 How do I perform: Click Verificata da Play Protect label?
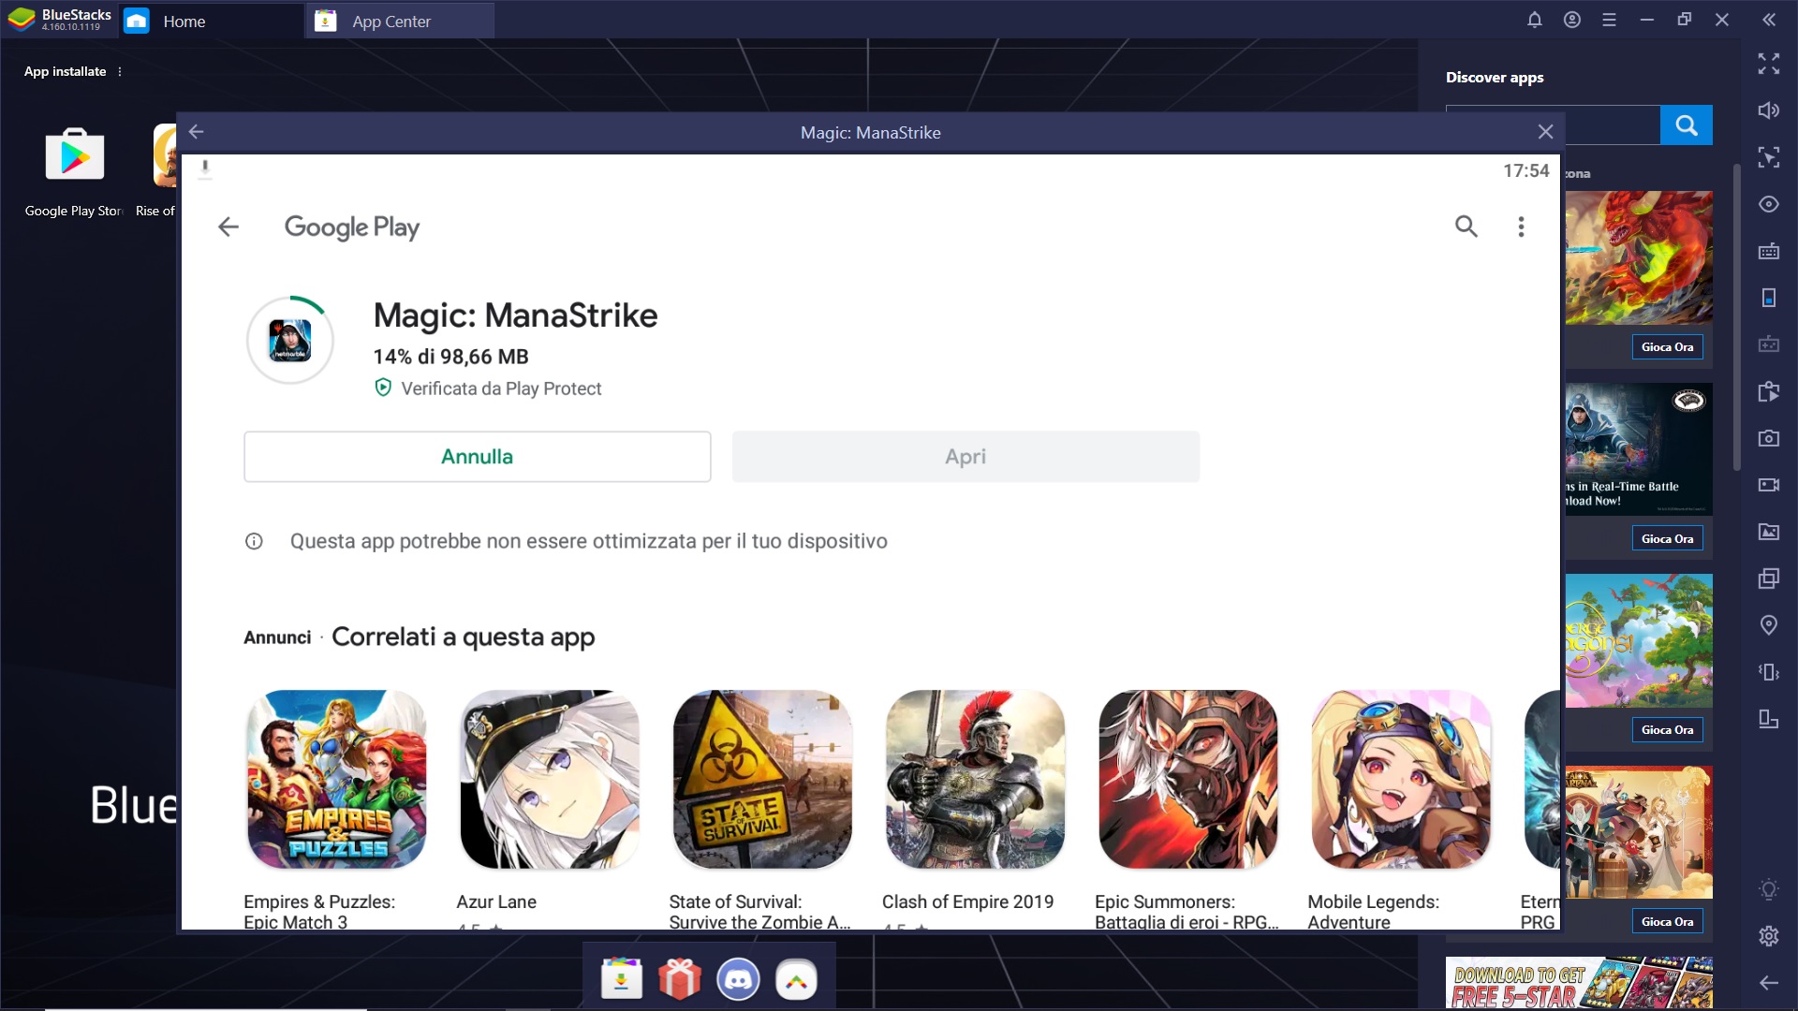click(x=501, y=388)
